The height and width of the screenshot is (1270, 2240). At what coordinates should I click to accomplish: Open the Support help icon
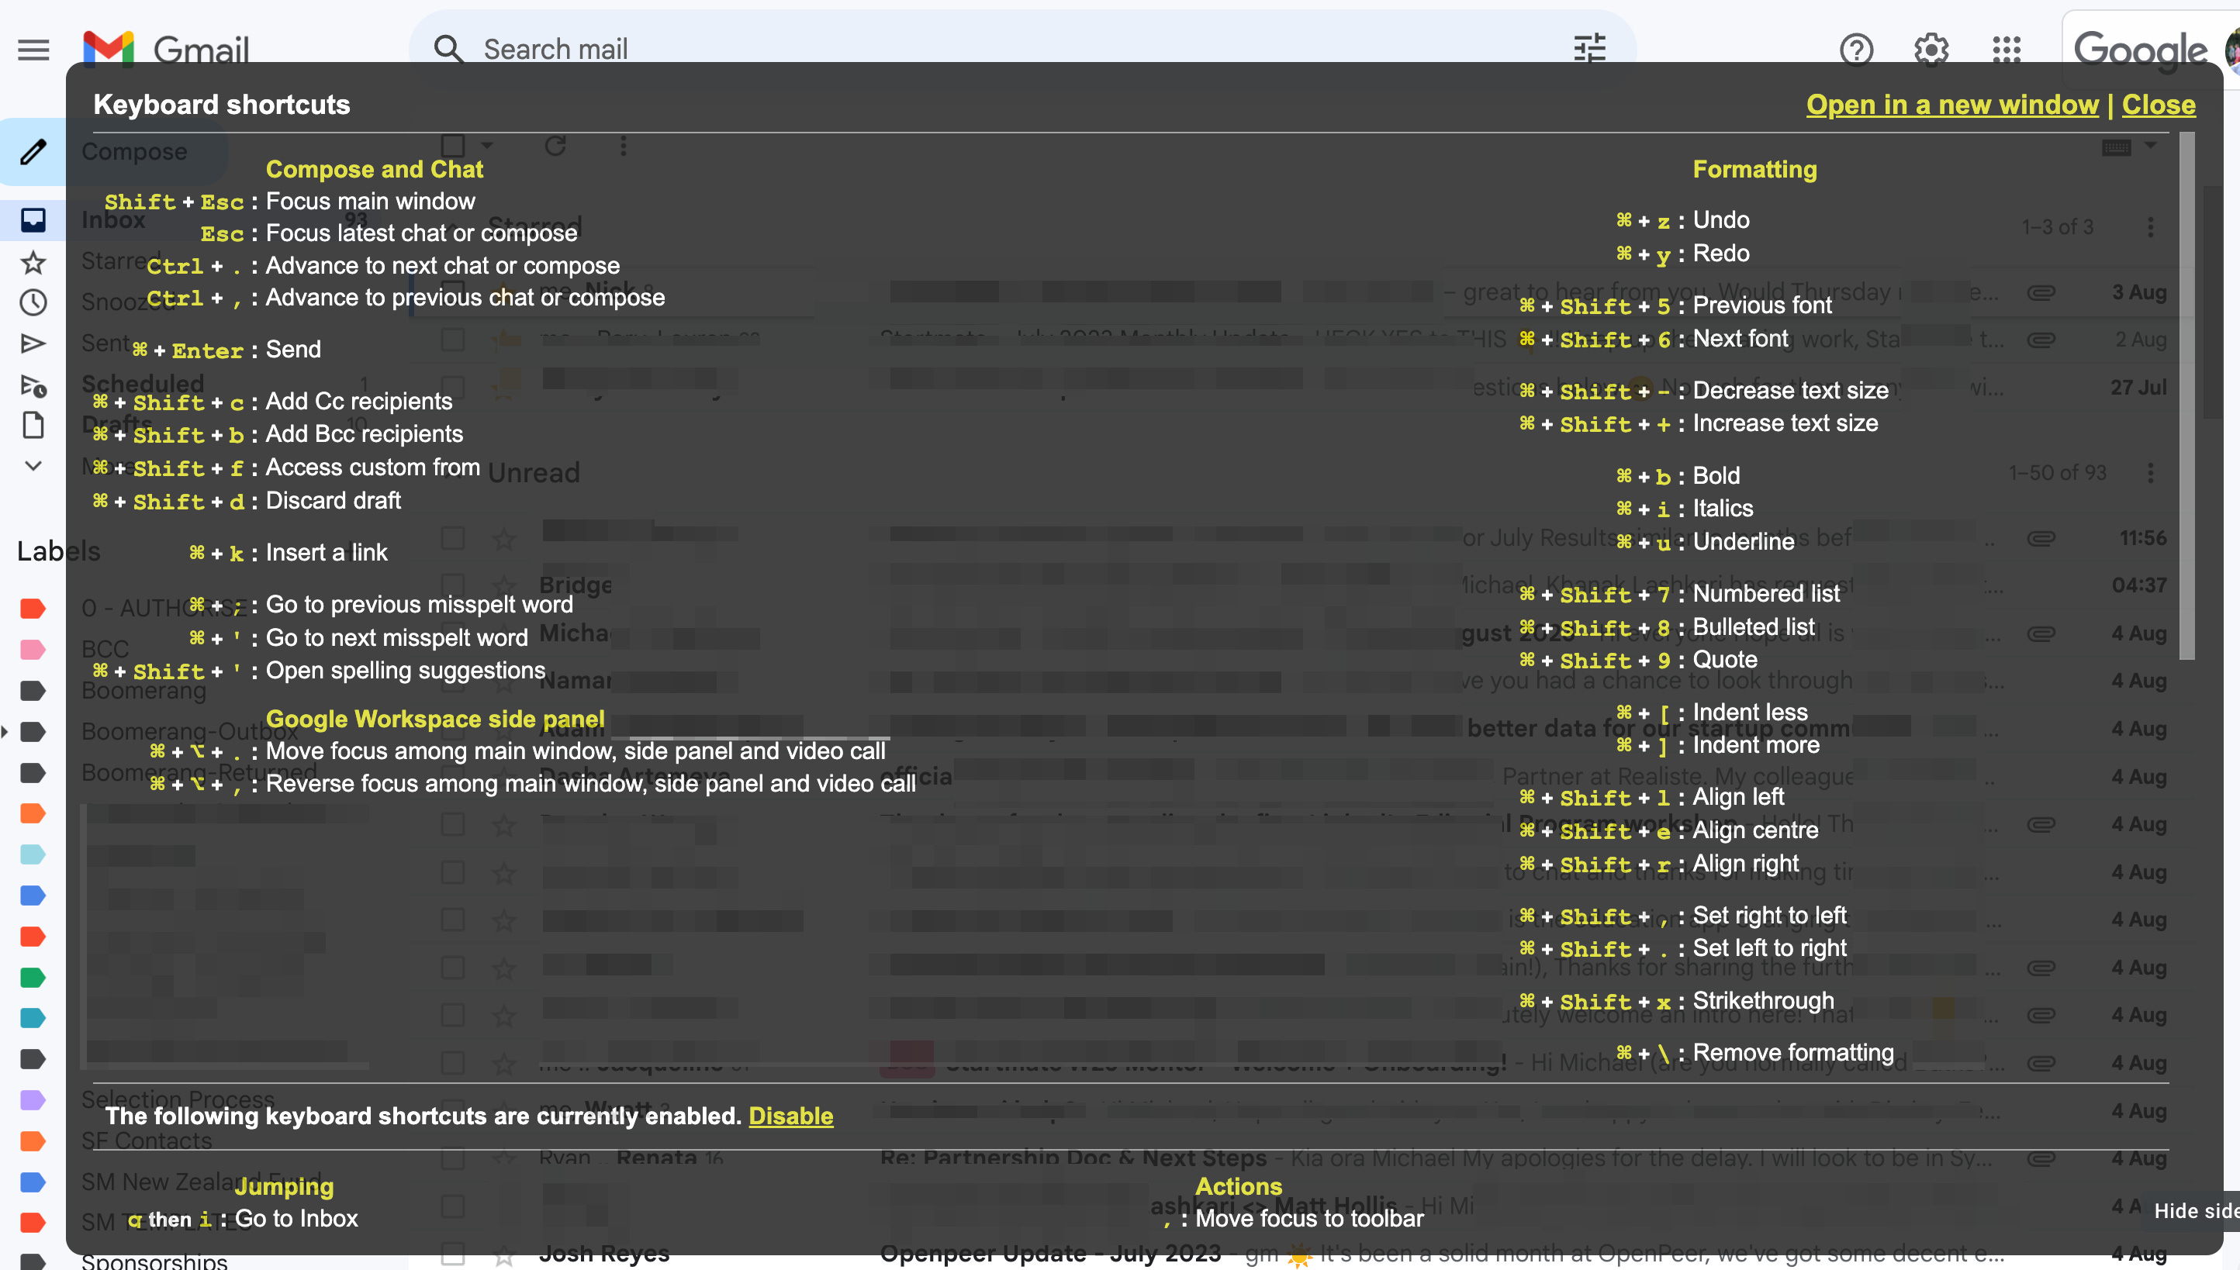tap(1856, 50)
